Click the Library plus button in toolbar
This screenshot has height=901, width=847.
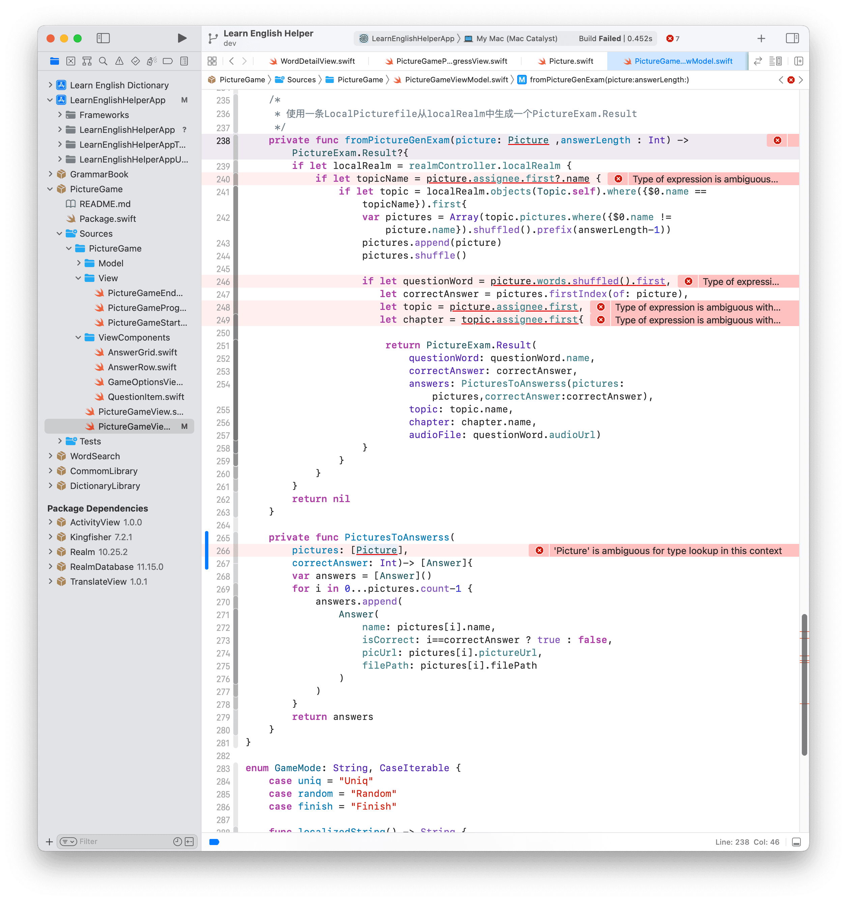(761, 38)
